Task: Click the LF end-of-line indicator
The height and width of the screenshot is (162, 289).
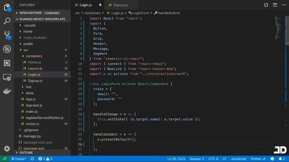Action: point(224,159)
